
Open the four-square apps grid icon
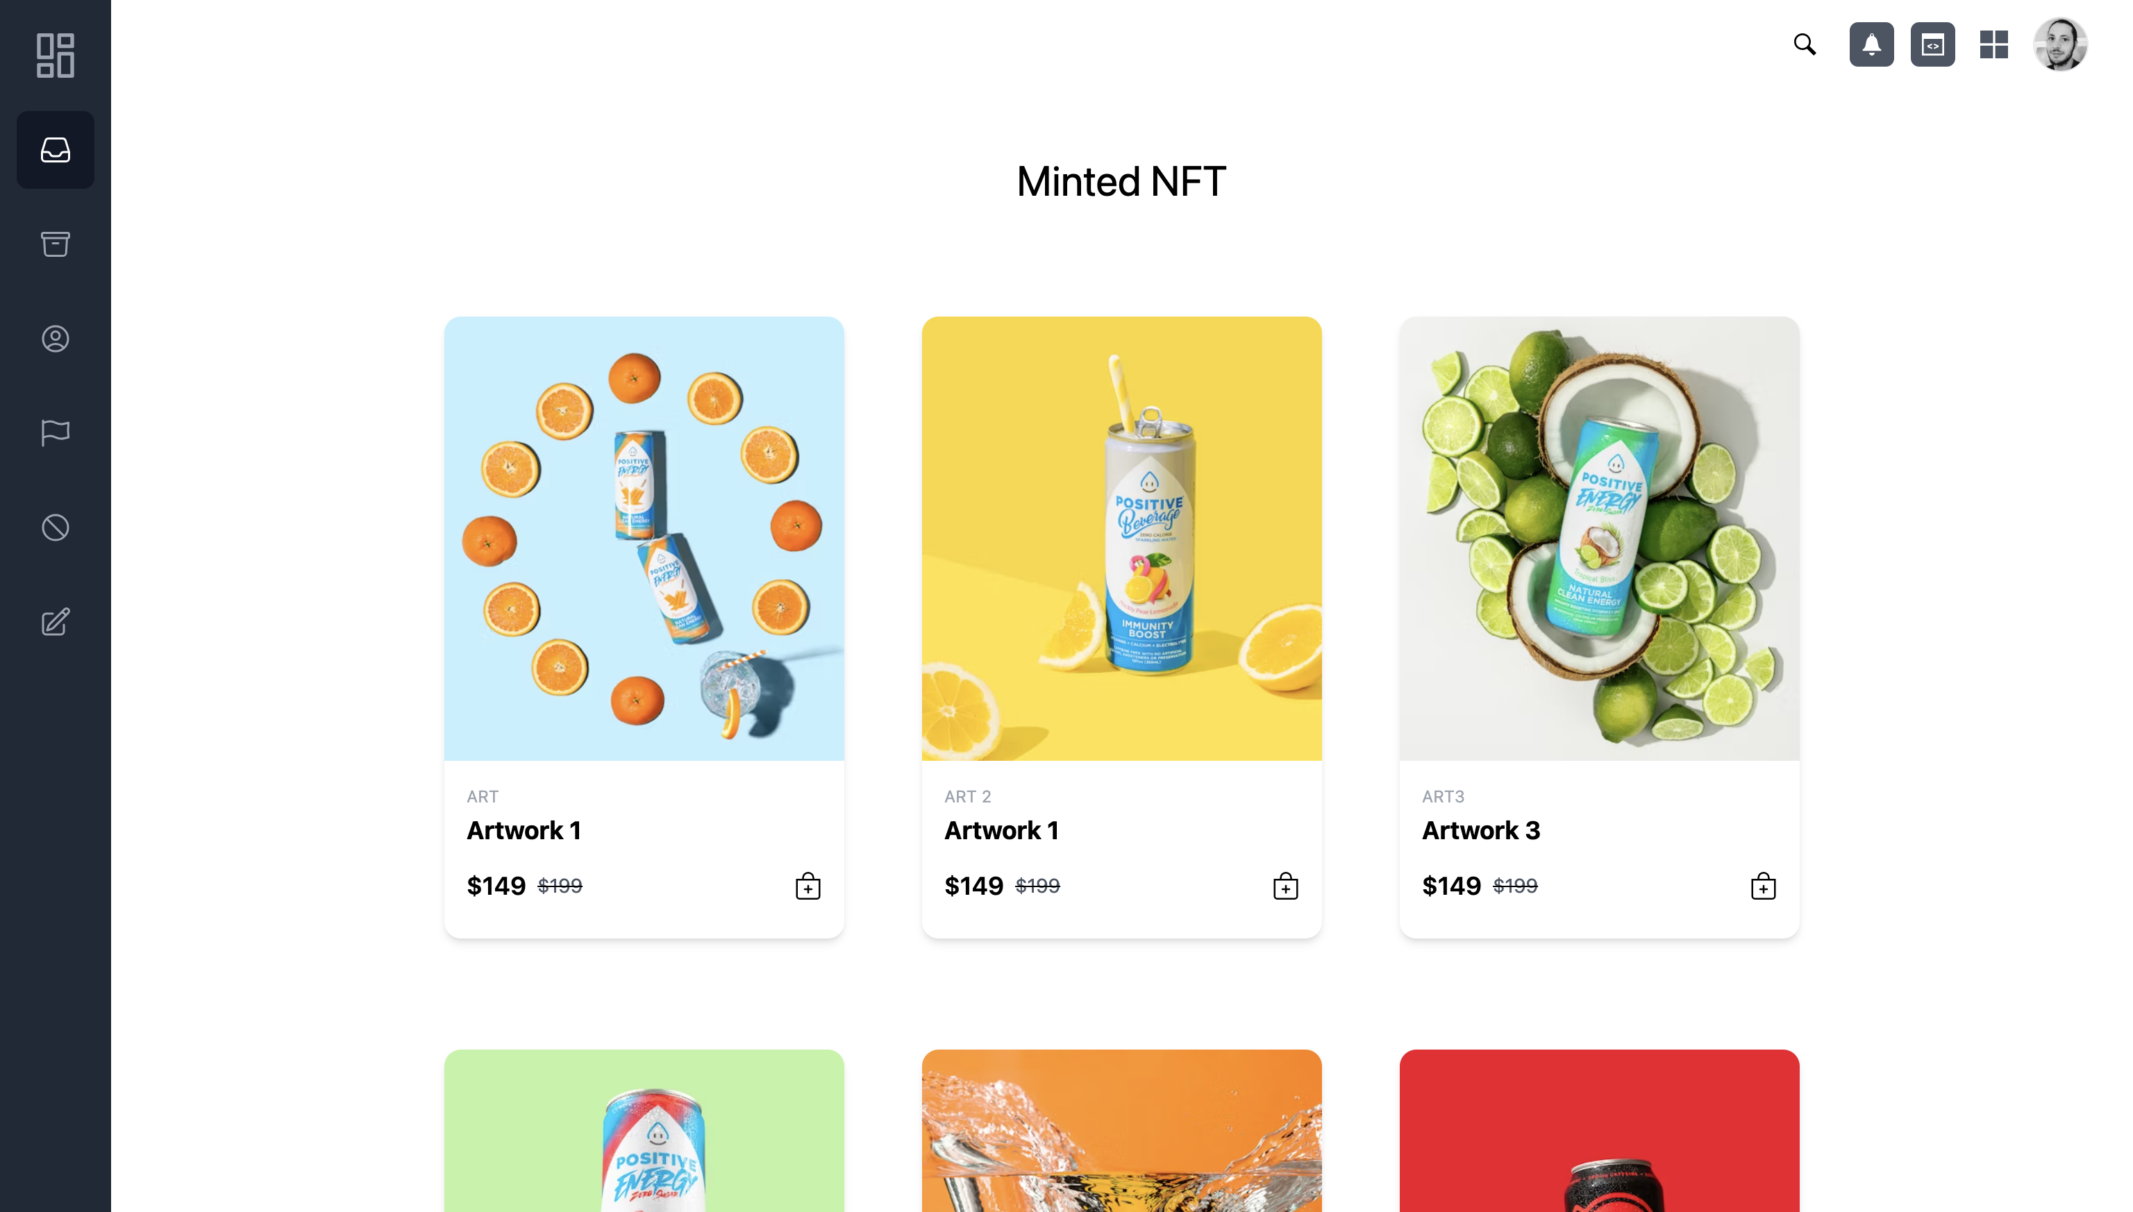click(x=1993, y=44)
